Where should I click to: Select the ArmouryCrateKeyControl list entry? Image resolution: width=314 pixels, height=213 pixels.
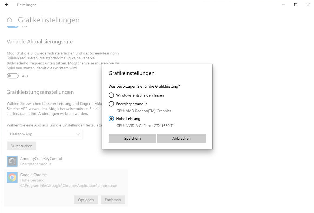[x=66, y=161]
